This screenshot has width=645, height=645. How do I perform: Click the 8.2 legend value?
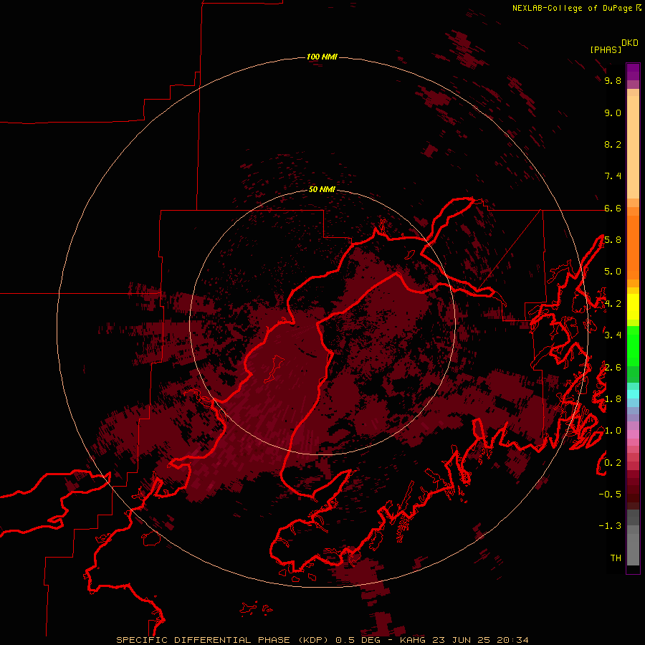tap(613, 144)
